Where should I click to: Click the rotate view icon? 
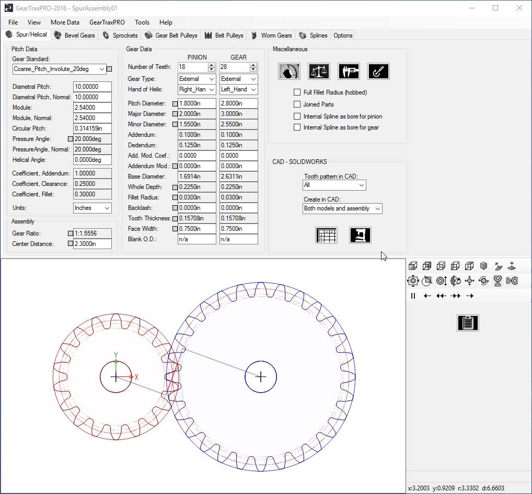[455, 281]
